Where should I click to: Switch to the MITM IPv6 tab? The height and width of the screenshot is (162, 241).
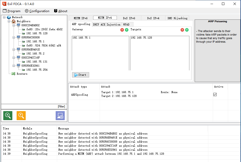coord(81,18)
